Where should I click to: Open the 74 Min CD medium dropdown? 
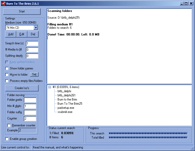[x=36, y=28]
